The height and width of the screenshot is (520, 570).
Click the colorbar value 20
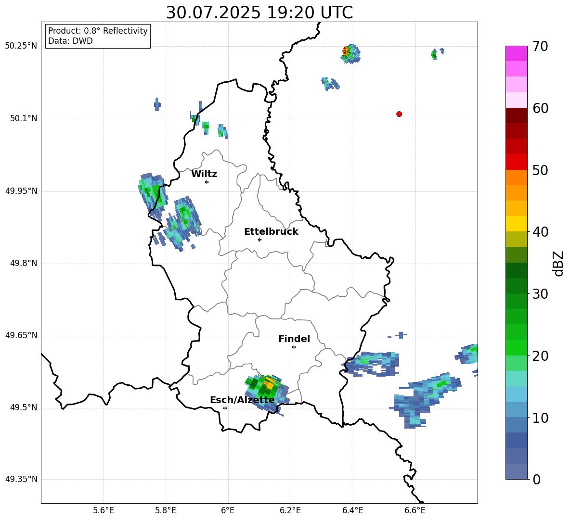[540, 355]
